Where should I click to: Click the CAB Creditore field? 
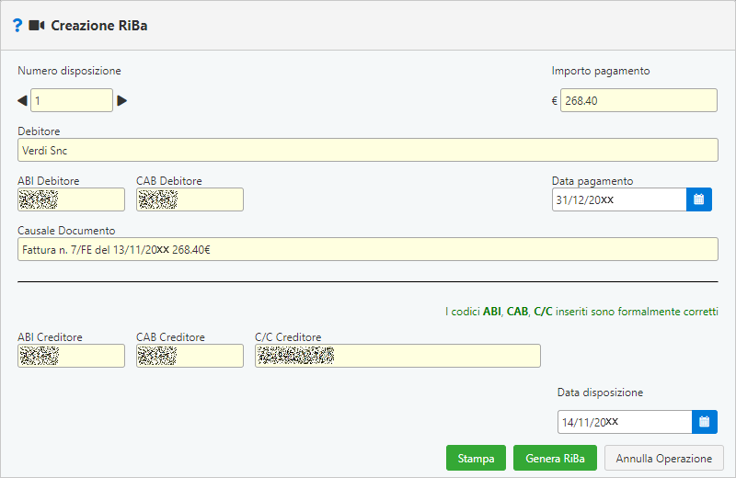pos(190,356)
